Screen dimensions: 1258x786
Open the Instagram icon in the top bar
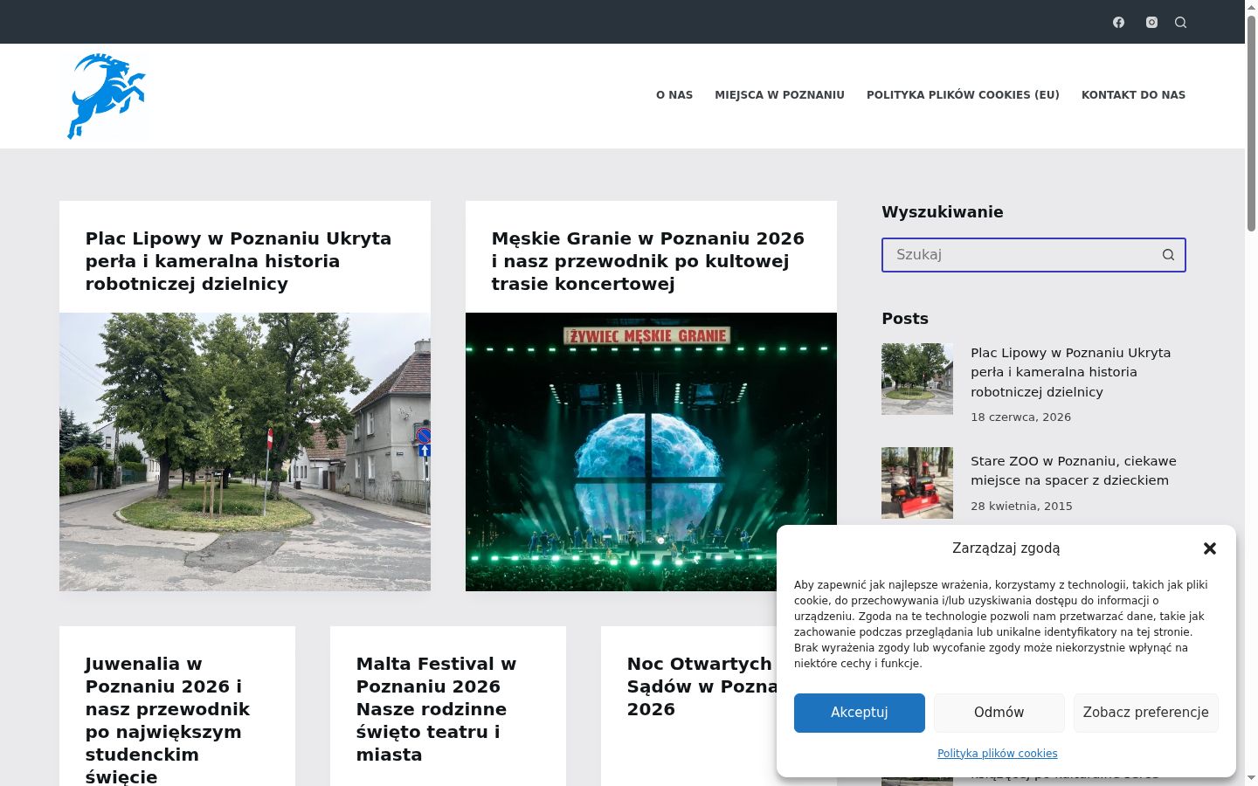tap(1151, 22)
